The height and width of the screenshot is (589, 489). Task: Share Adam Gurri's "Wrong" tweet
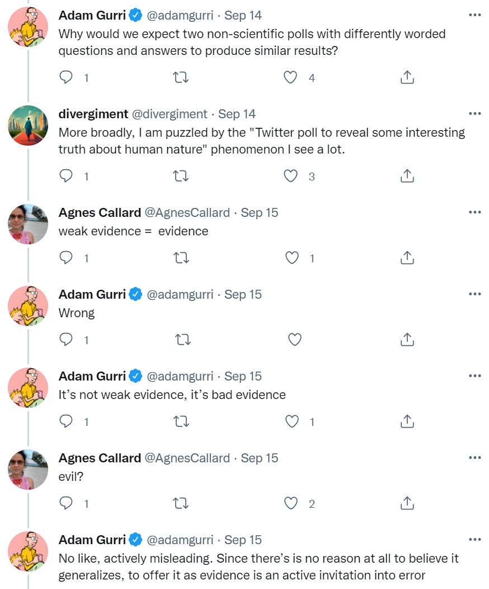click(407, 340)
